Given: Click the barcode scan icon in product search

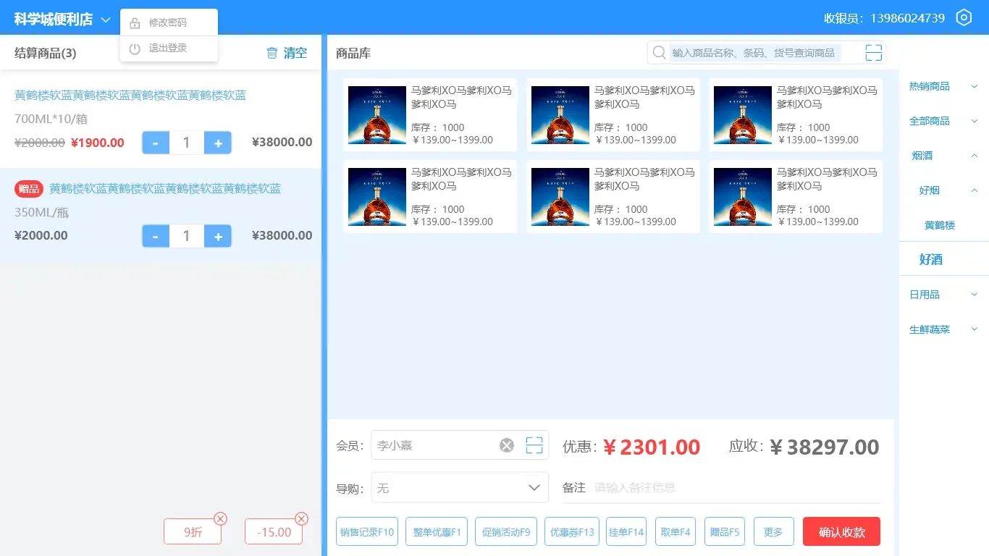Looking at the screenshot, I should (874, 52).
